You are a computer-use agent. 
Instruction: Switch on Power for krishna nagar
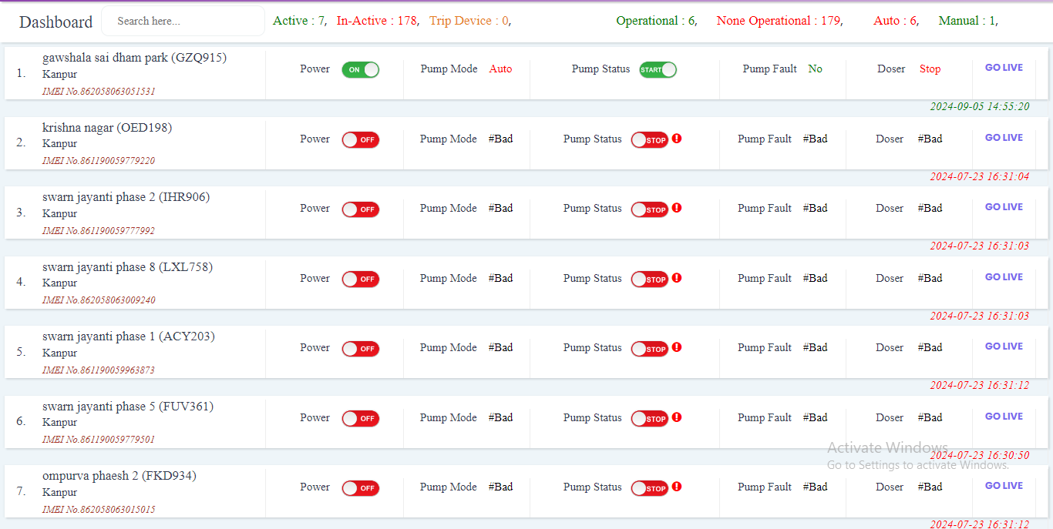(360, 139)
